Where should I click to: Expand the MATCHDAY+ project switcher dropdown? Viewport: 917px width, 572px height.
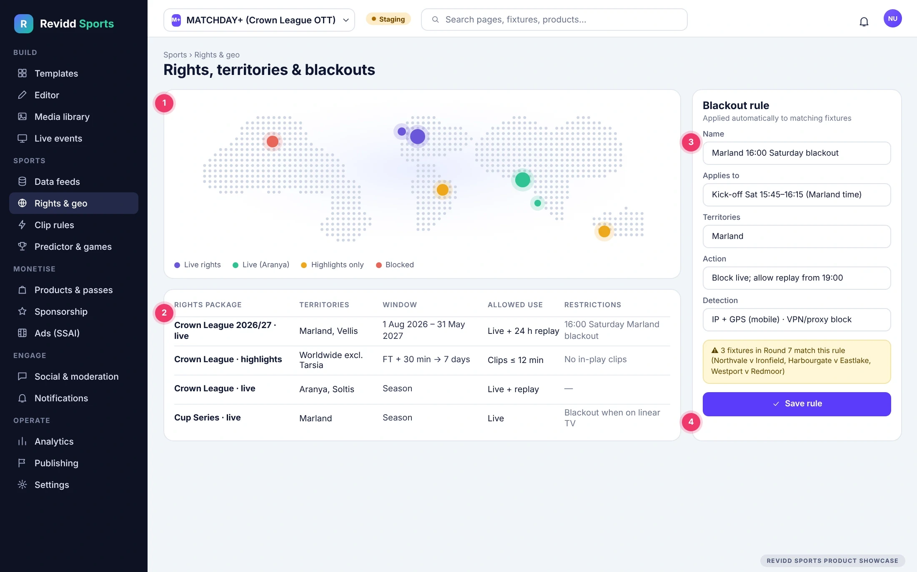[259, 20]
